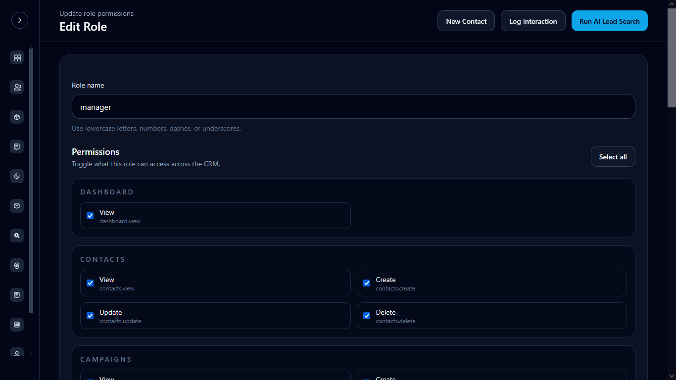676x380 pixels.
Task: Open the cube icon in sidebar
Action: tap(17, 117)
